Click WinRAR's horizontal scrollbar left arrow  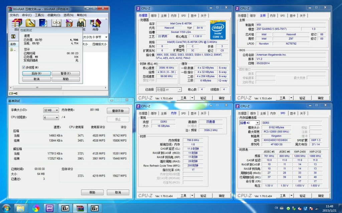tap(10, 88)
